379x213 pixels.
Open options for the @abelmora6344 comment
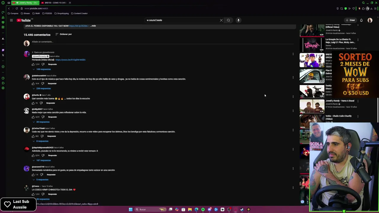coord(293,77)
